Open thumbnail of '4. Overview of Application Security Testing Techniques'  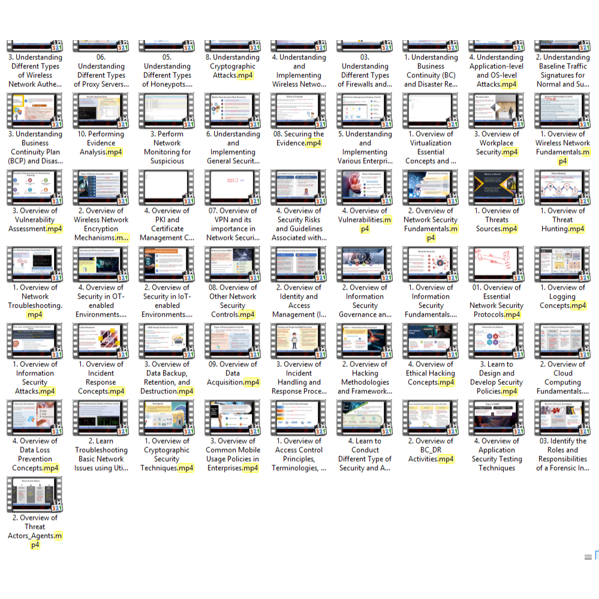tap(496, 418)
